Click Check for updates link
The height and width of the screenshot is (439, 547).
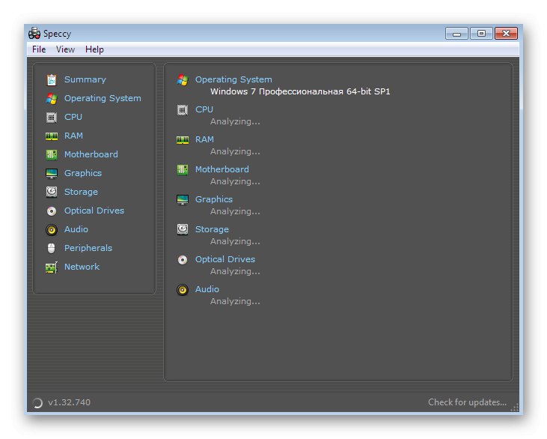pyautogui.click(x=467, y=402)
